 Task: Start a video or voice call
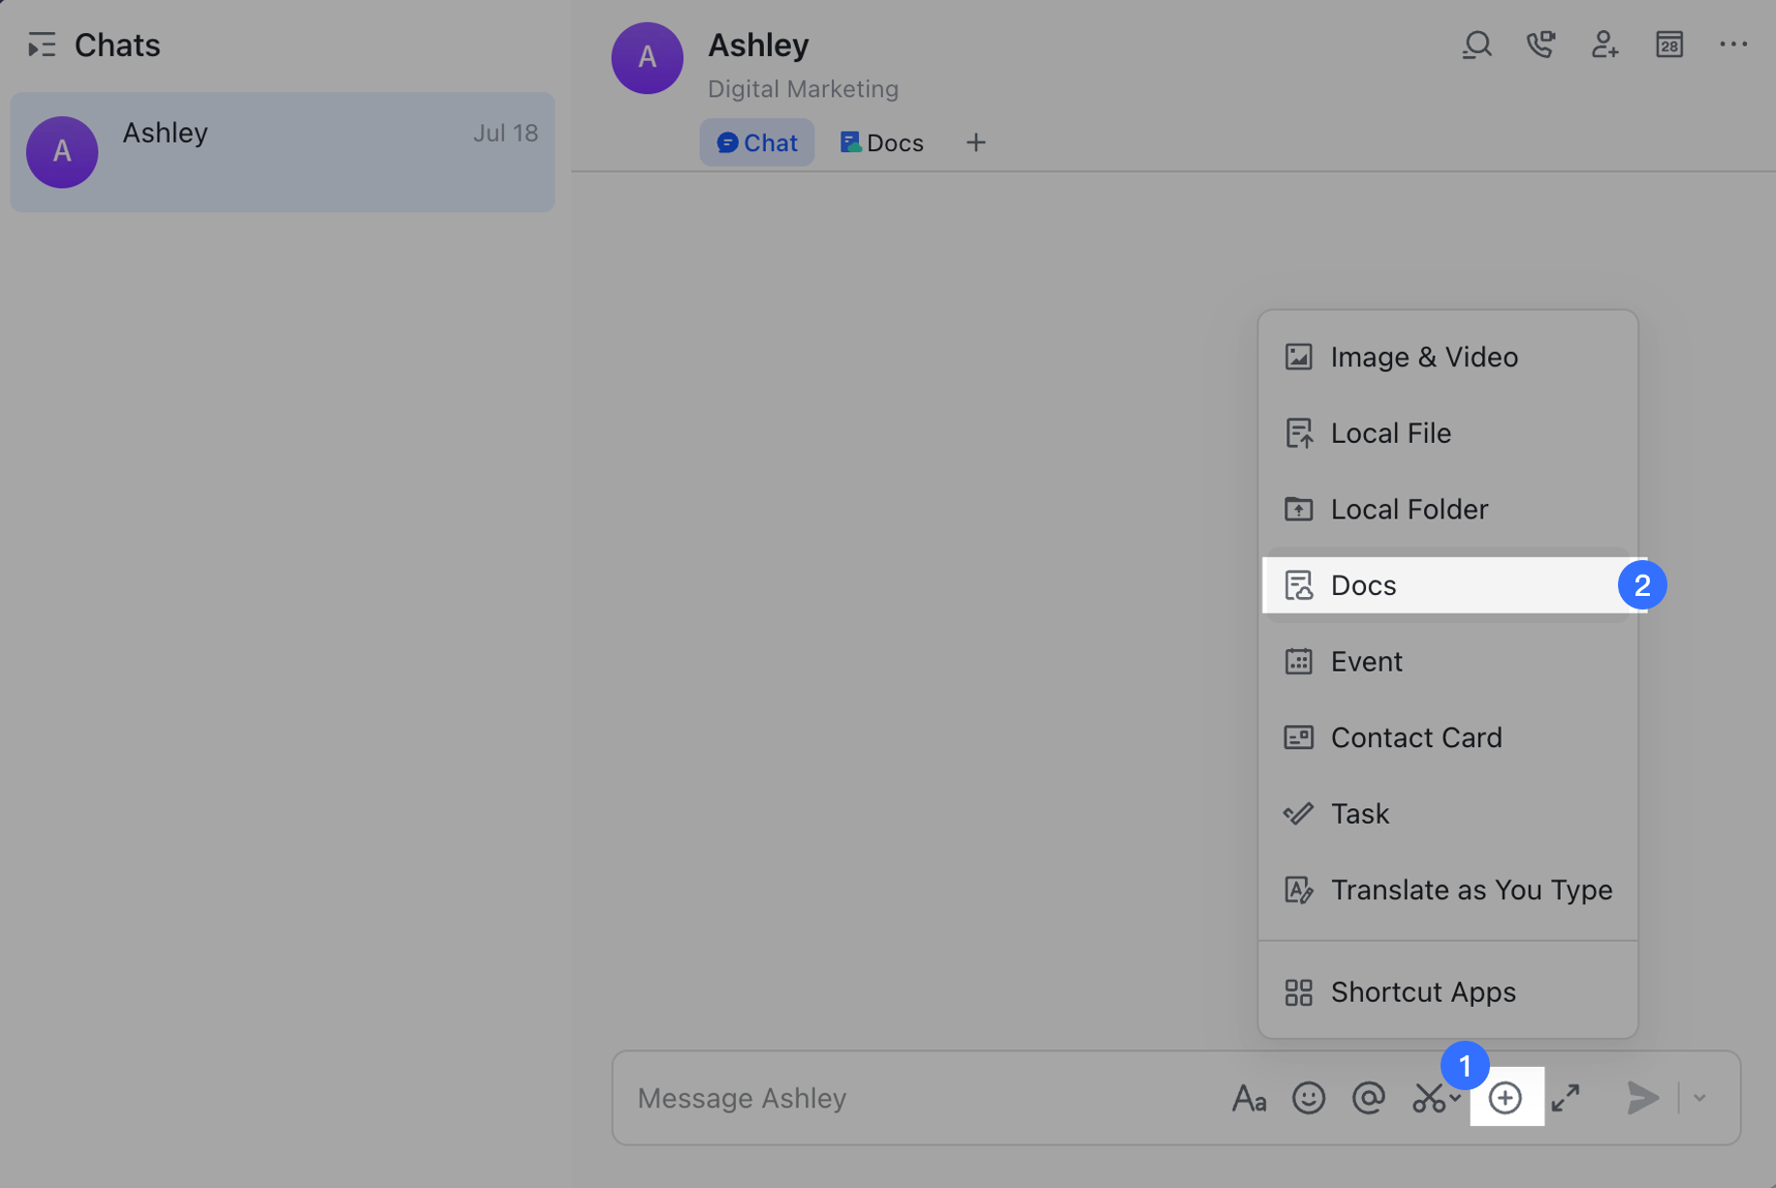point(1540,45)
